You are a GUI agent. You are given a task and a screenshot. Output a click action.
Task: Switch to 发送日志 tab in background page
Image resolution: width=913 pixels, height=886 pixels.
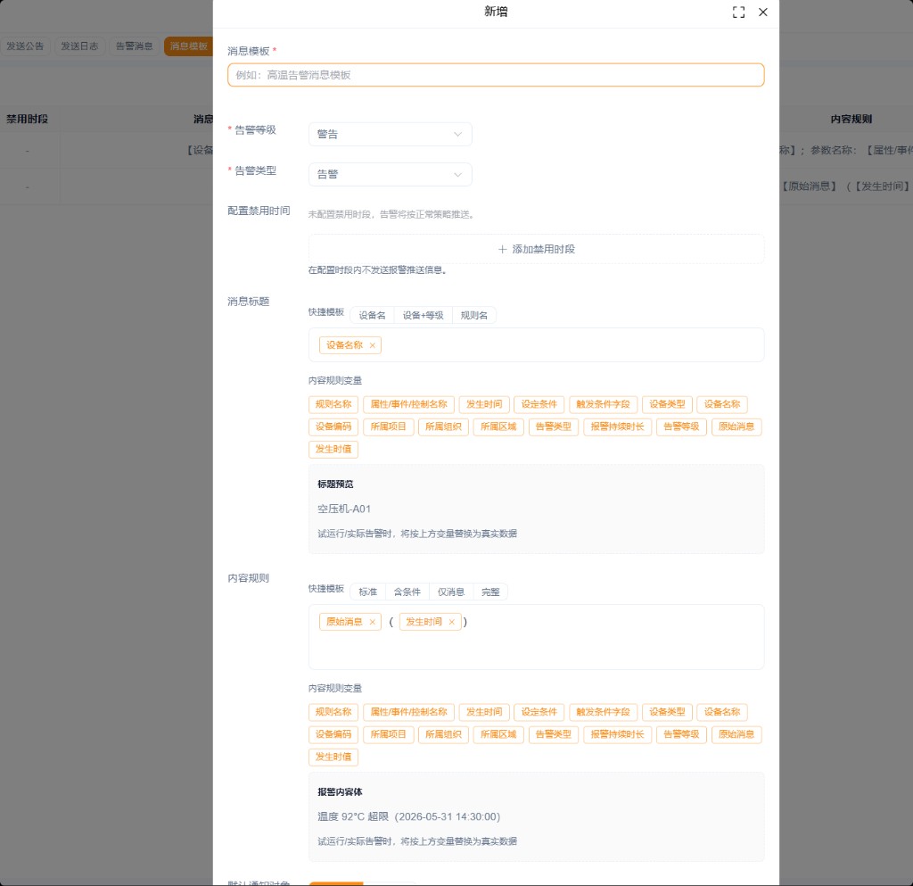click(x=79, y=46)
